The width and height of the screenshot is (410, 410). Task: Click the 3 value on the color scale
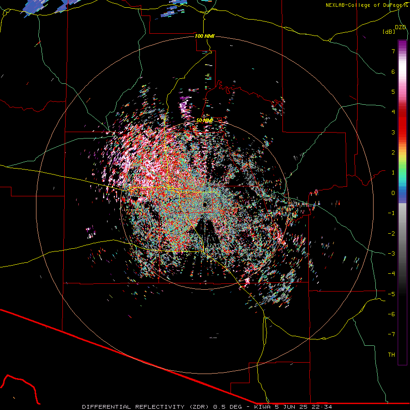click(x=393, y=132)
